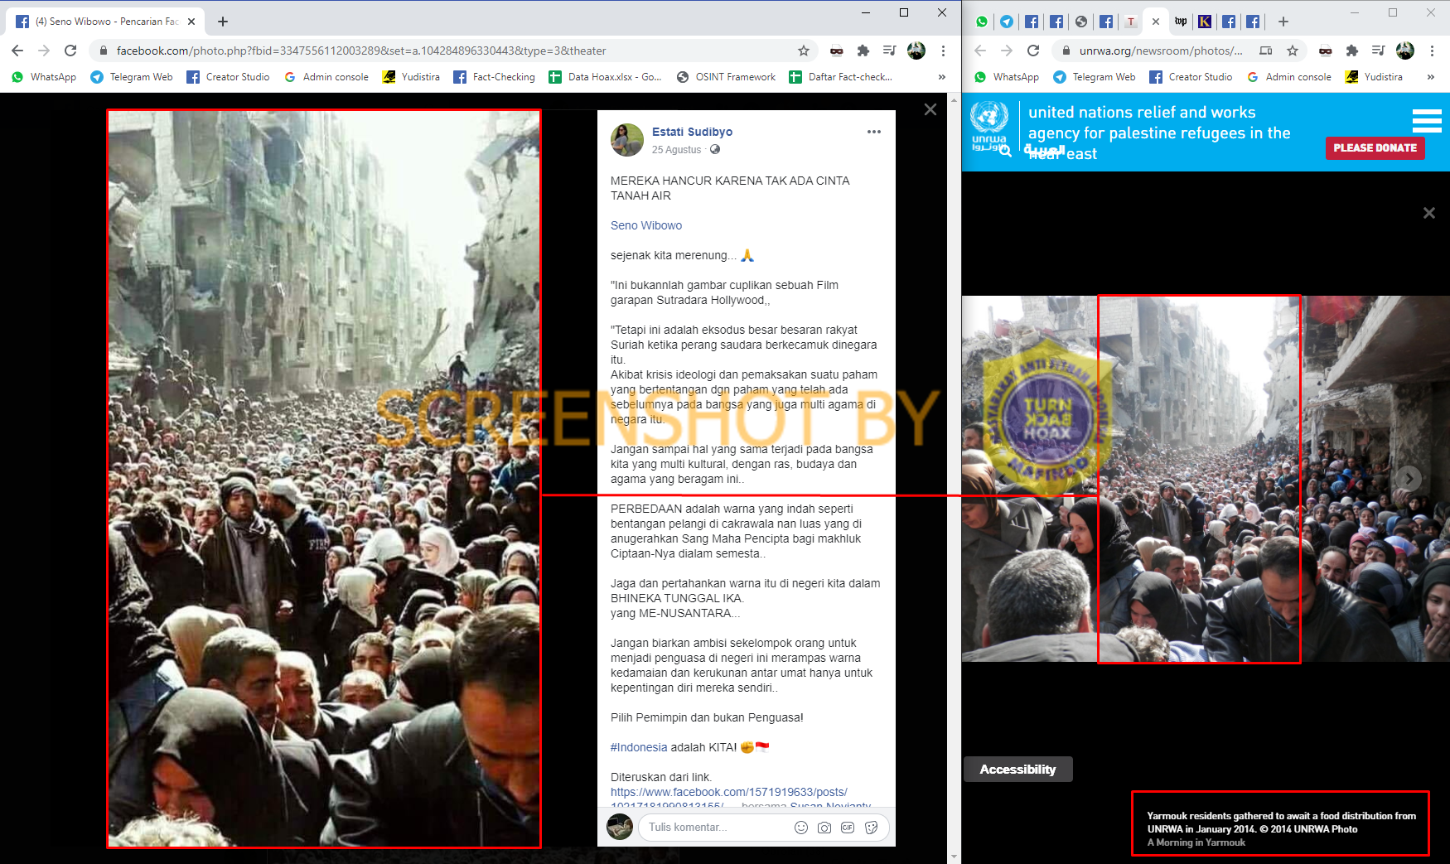Click Estati Sudibyo profile picture
Viewport: 1450px width, 864px height.
click(627, 140)
